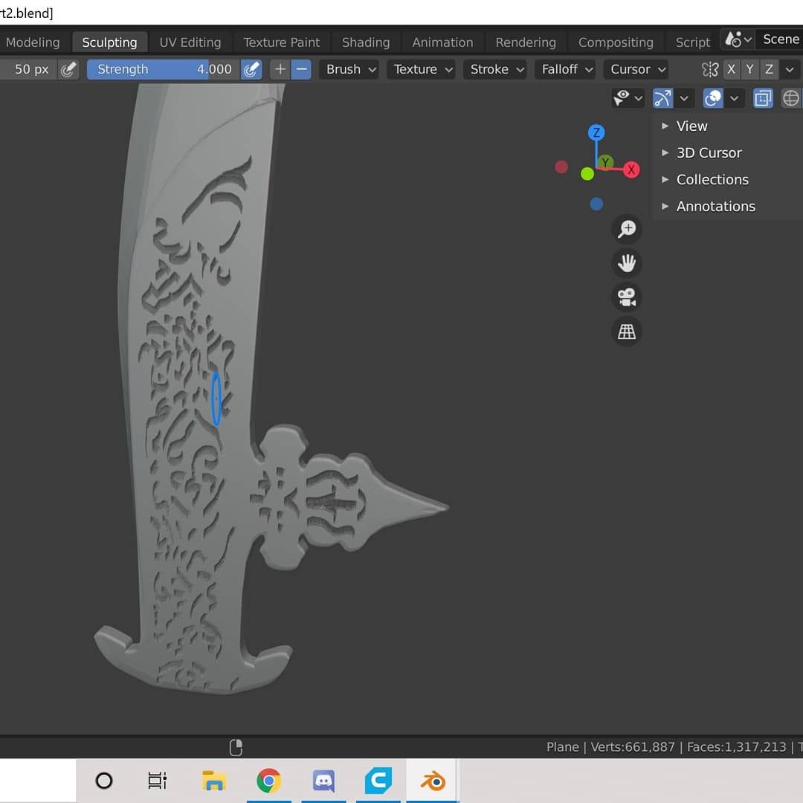Toggle Z axis symmetry
The width and height of the screenshot is (803, 803).
769,69
